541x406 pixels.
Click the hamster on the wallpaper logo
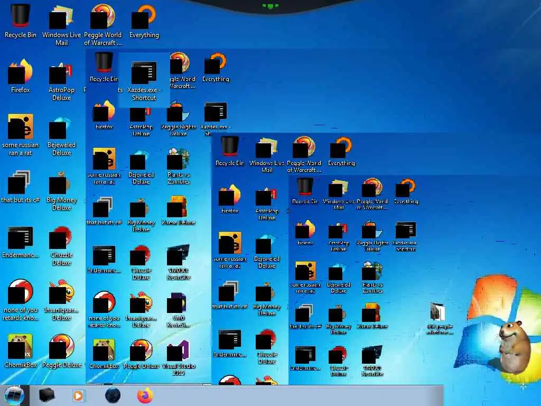click(514, 347)
